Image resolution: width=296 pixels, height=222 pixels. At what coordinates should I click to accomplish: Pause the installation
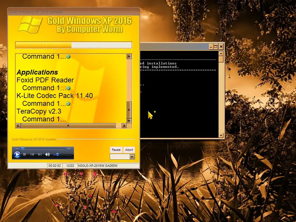point(116,150)
